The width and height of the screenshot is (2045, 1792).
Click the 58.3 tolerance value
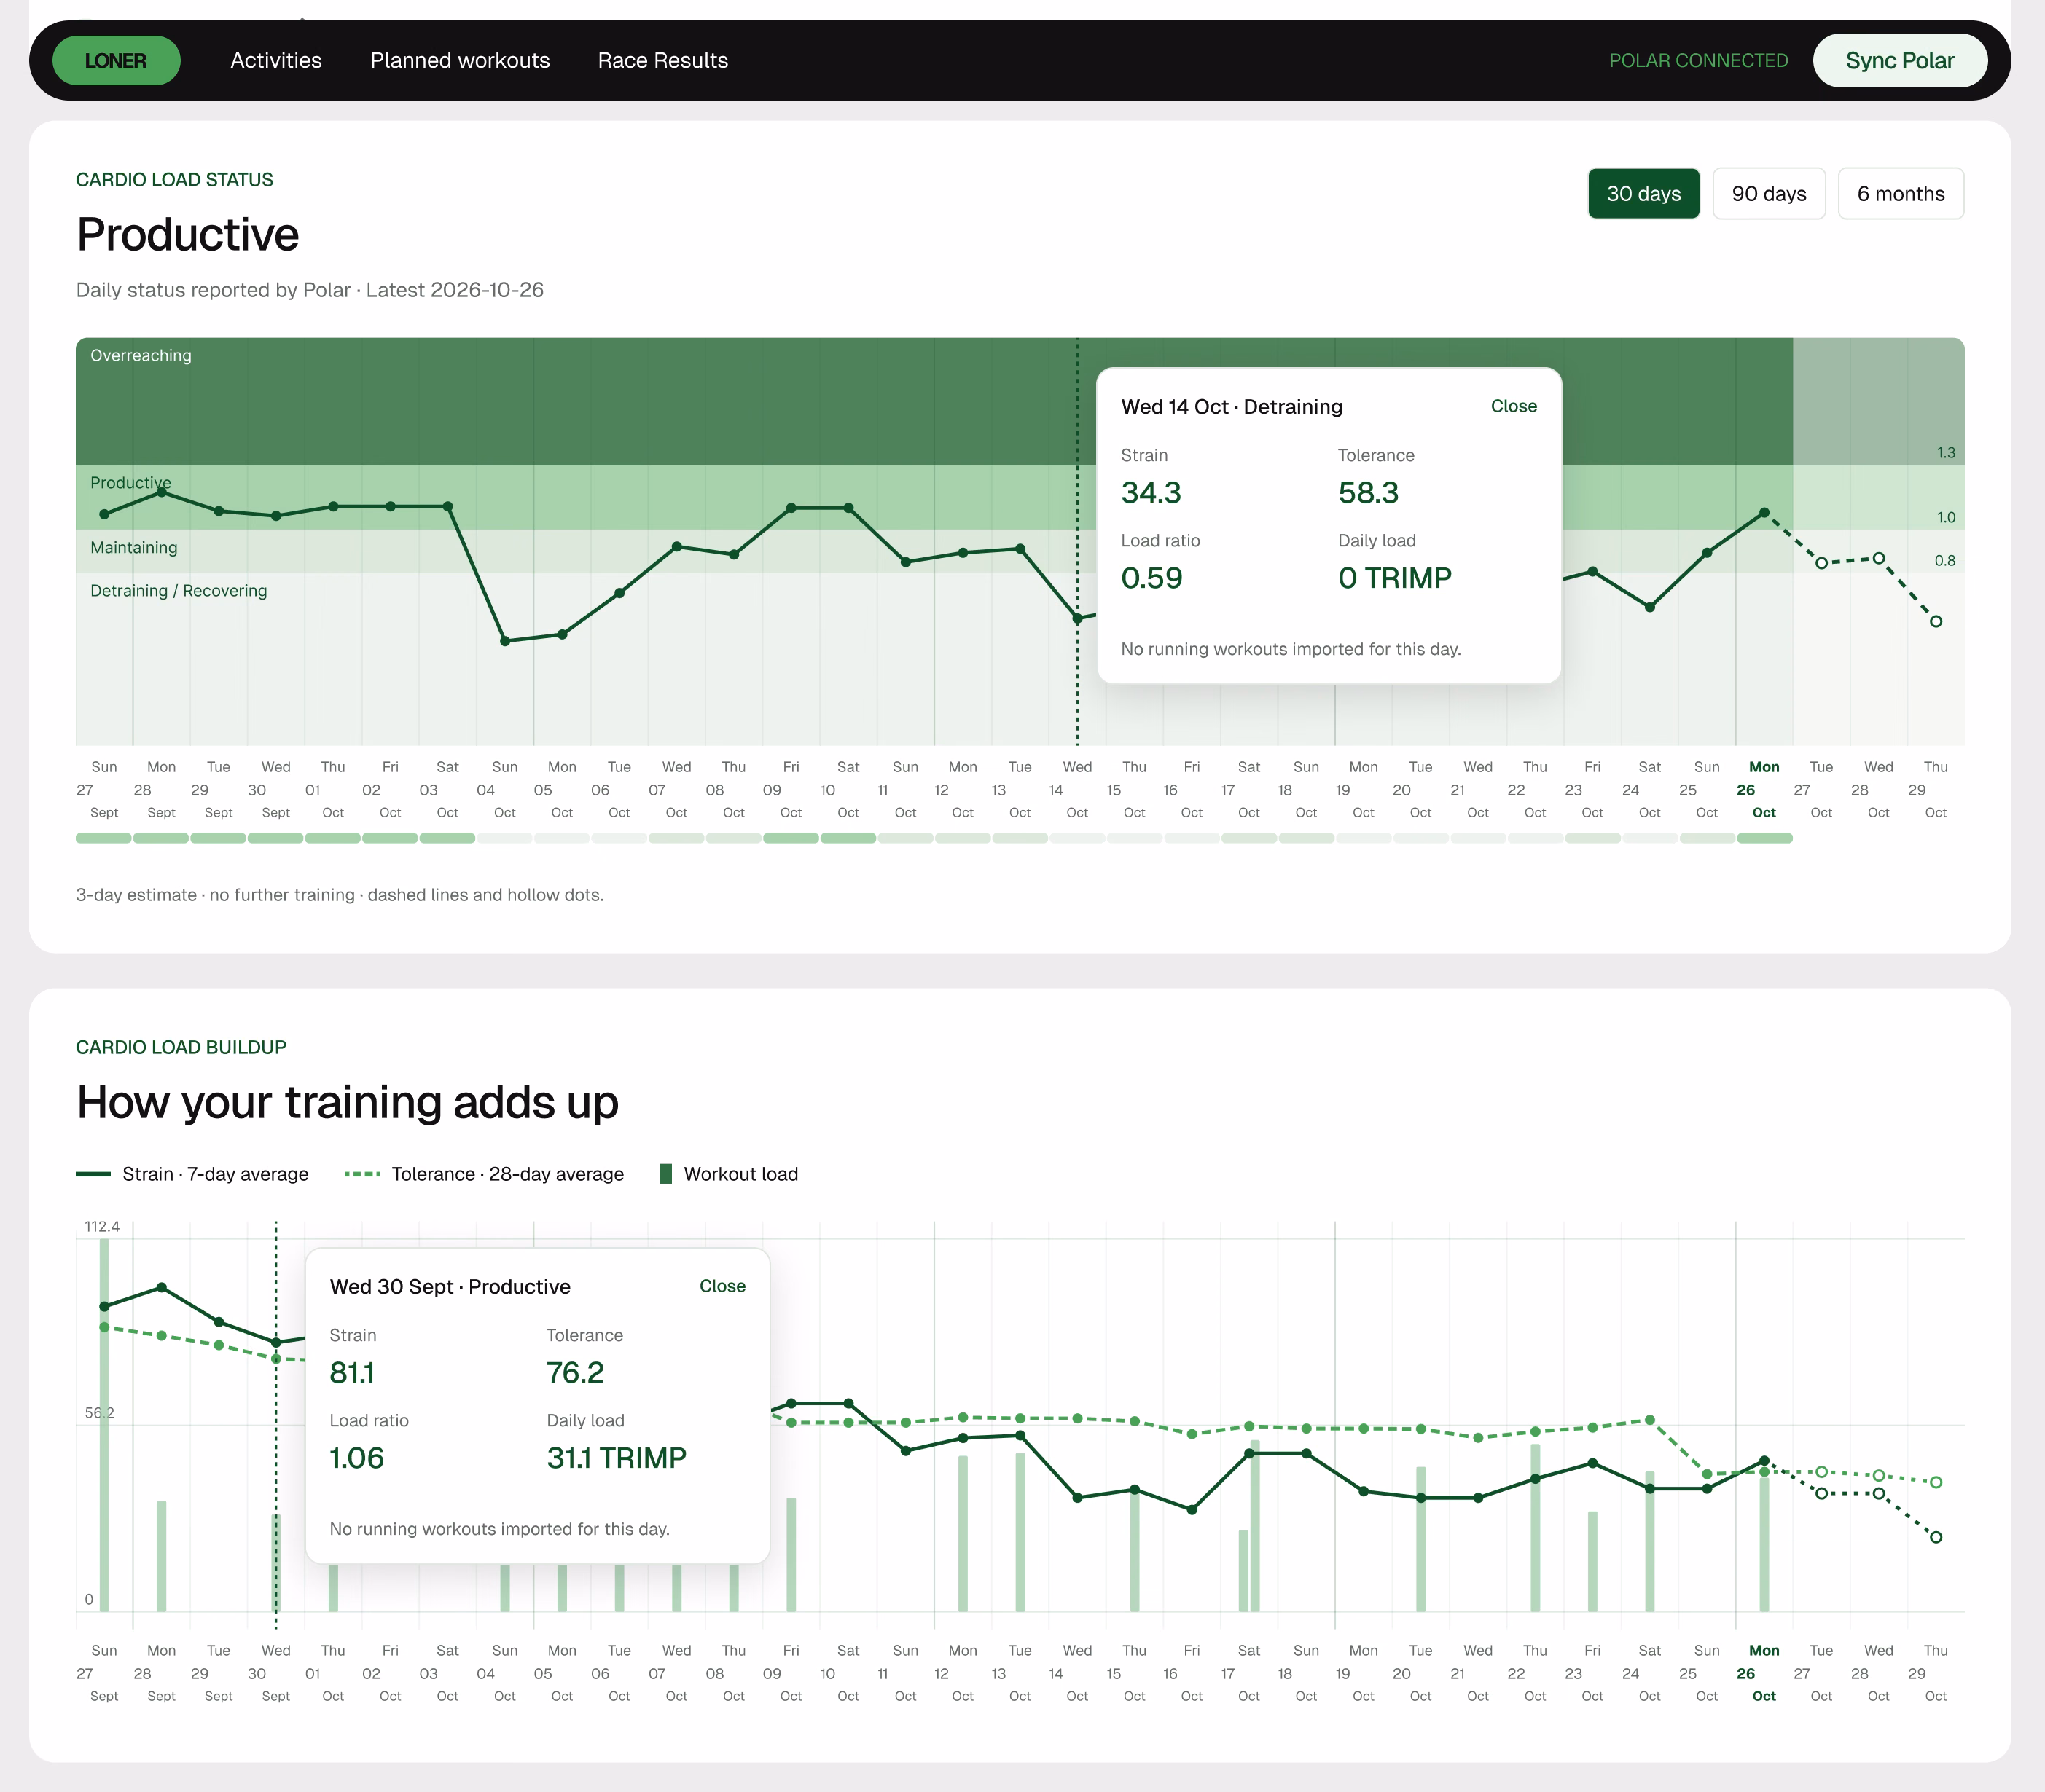coord(1369,493)
